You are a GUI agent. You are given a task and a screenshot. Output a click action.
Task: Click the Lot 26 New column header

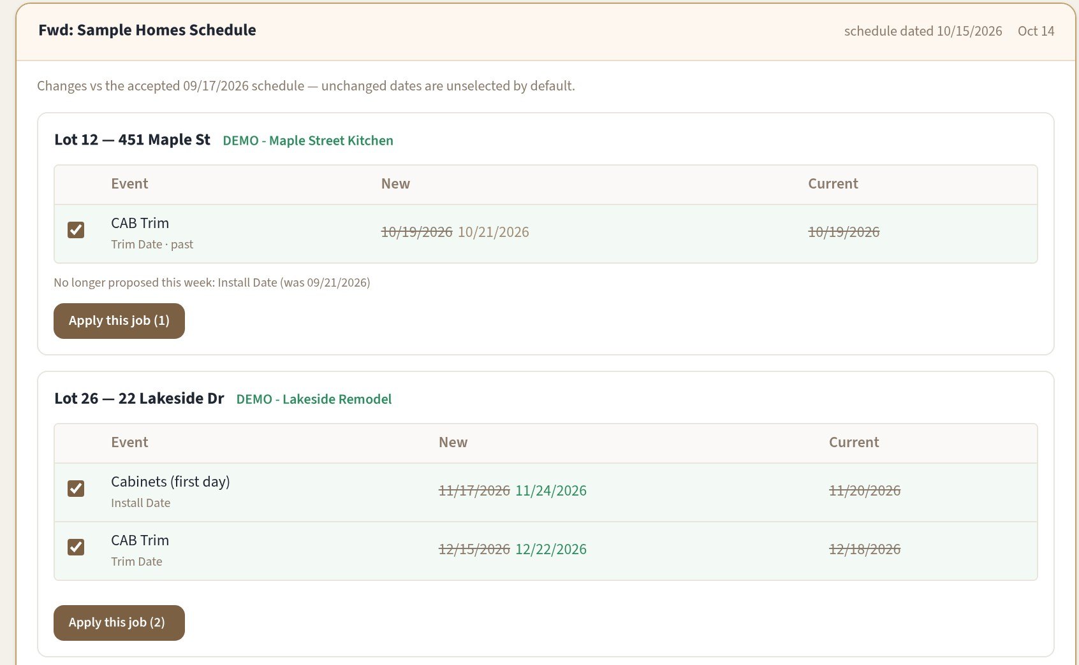(x=453, y=443)
